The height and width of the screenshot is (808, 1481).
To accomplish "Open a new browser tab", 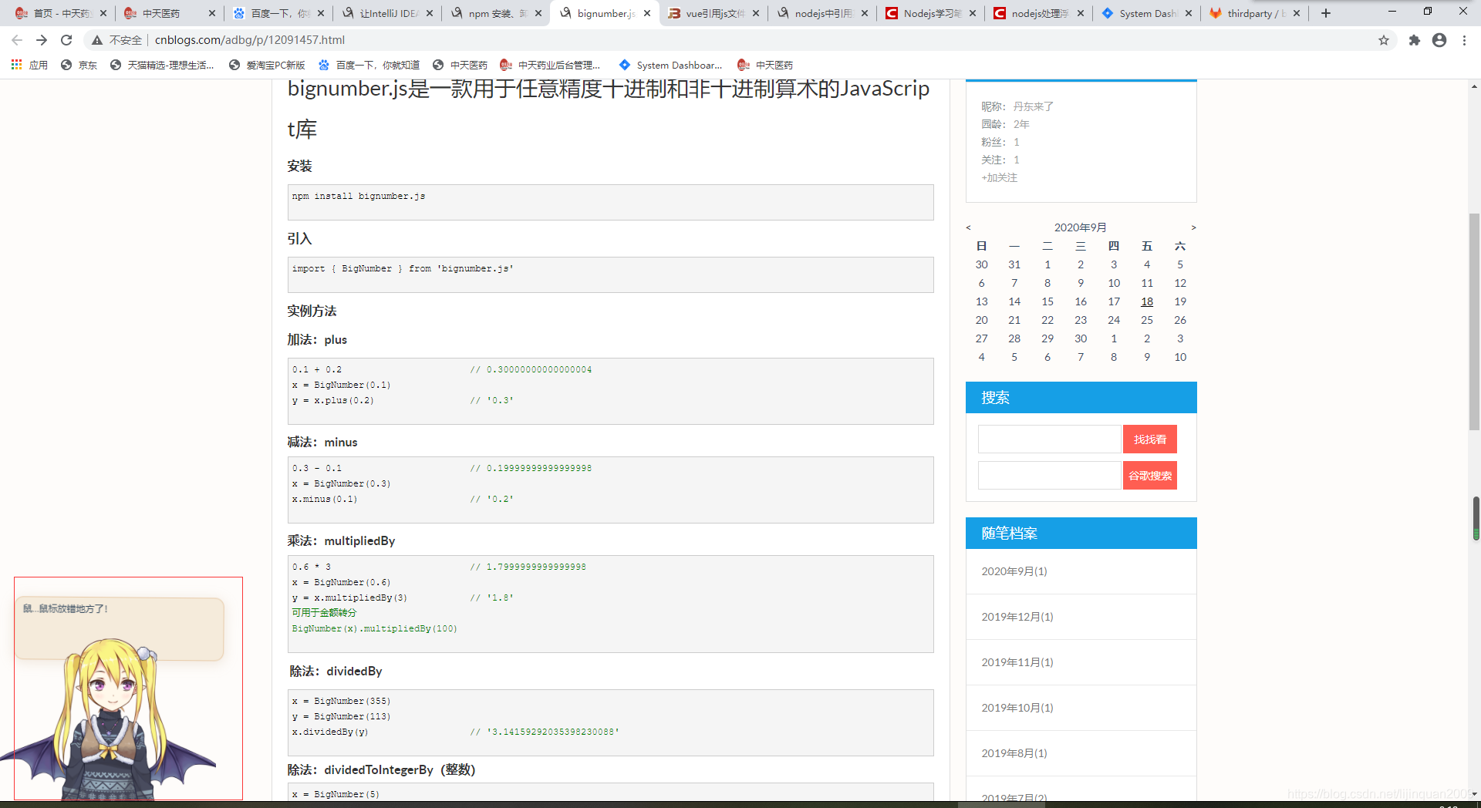I will click(x=1326, y=13).
